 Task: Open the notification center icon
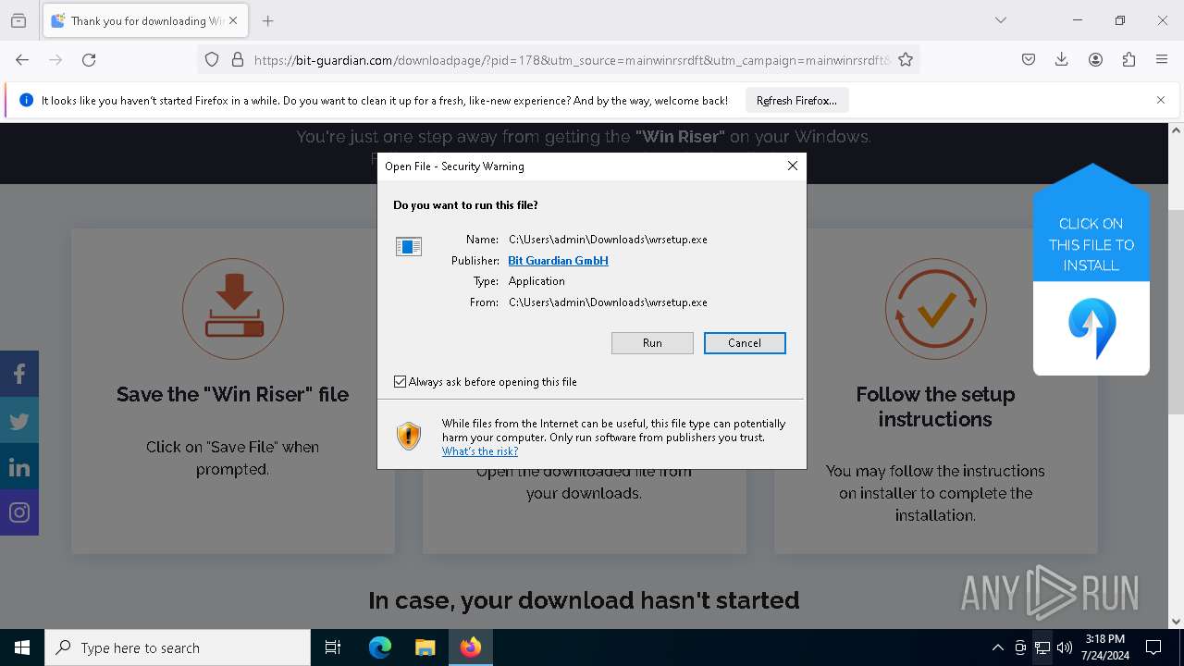(x=1154, y=647)
